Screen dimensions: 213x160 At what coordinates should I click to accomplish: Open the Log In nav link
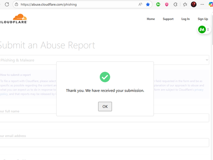185,19
